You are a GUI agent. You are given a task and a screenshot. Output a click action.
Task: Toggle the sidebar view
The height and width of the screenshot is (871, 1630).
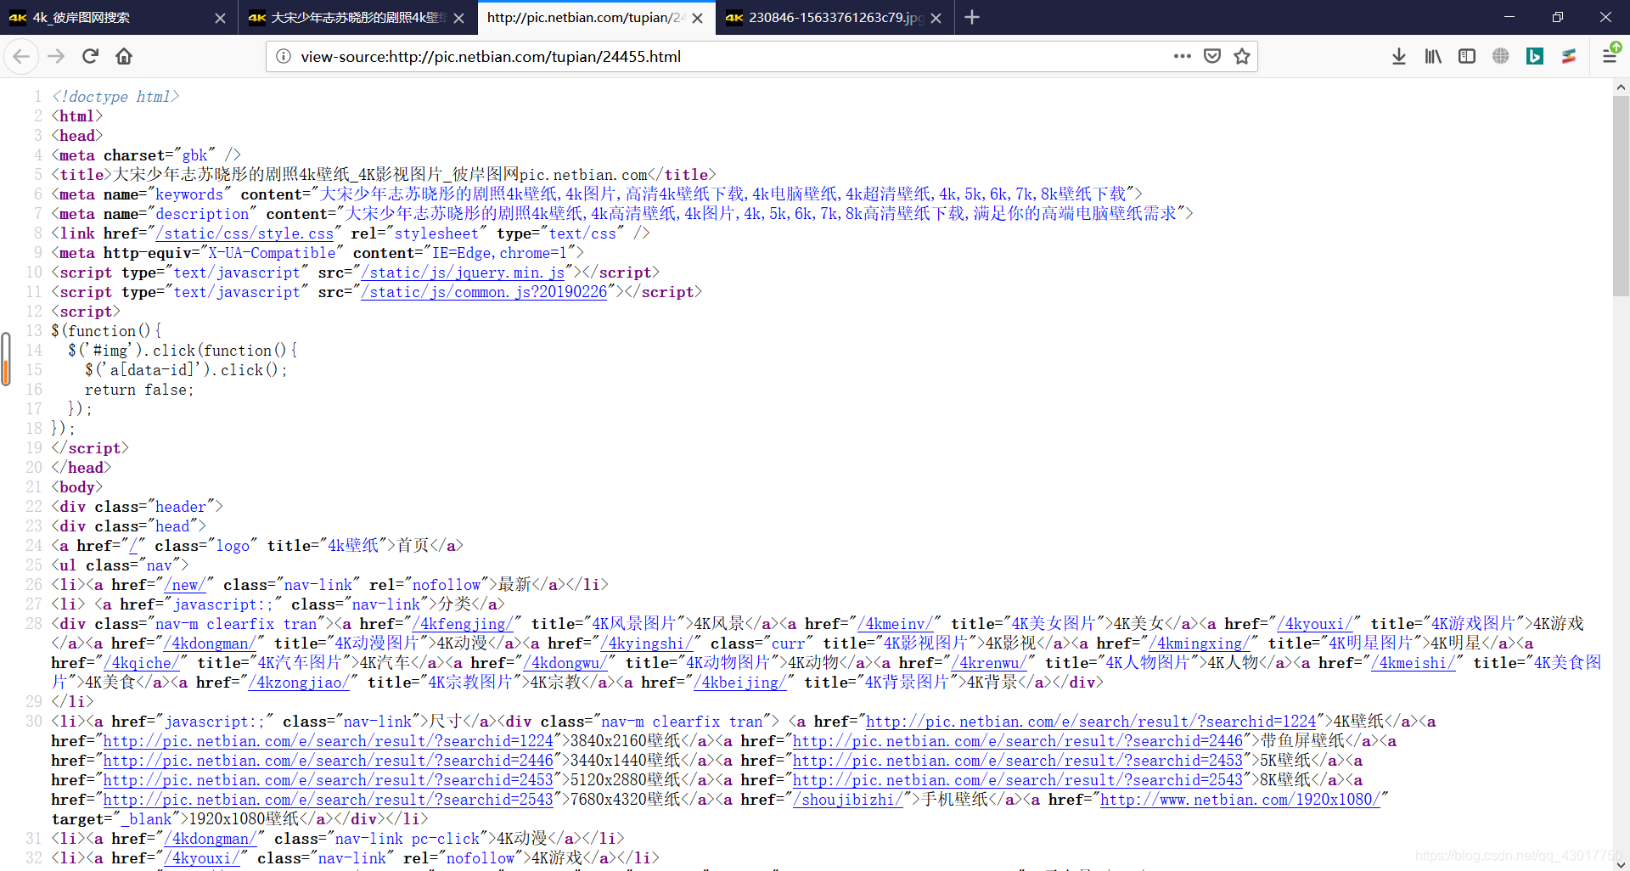[1467, 56]
